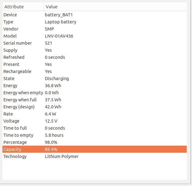Select the Device battery_BAT1 row
The width and height of the screenshot is (192, 186).
coord(95,15)
